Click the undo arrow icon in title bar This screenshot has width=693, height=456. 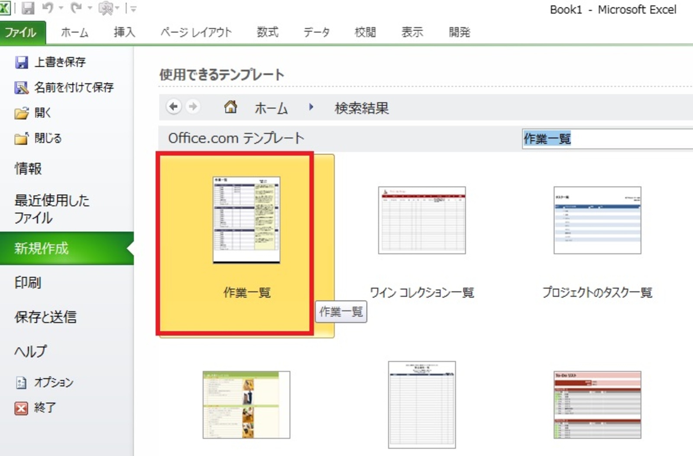[x=47, y=8]
